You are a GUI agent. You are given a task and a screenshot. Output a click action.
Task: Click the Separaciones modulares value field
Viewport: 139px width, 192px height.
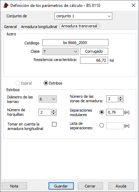[x=115, y=112]
